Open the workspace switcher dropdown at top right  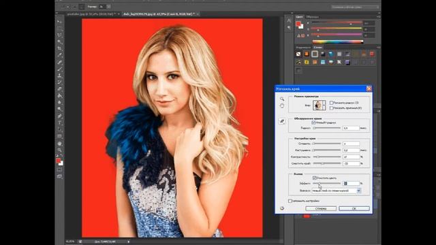pos(355,7)
